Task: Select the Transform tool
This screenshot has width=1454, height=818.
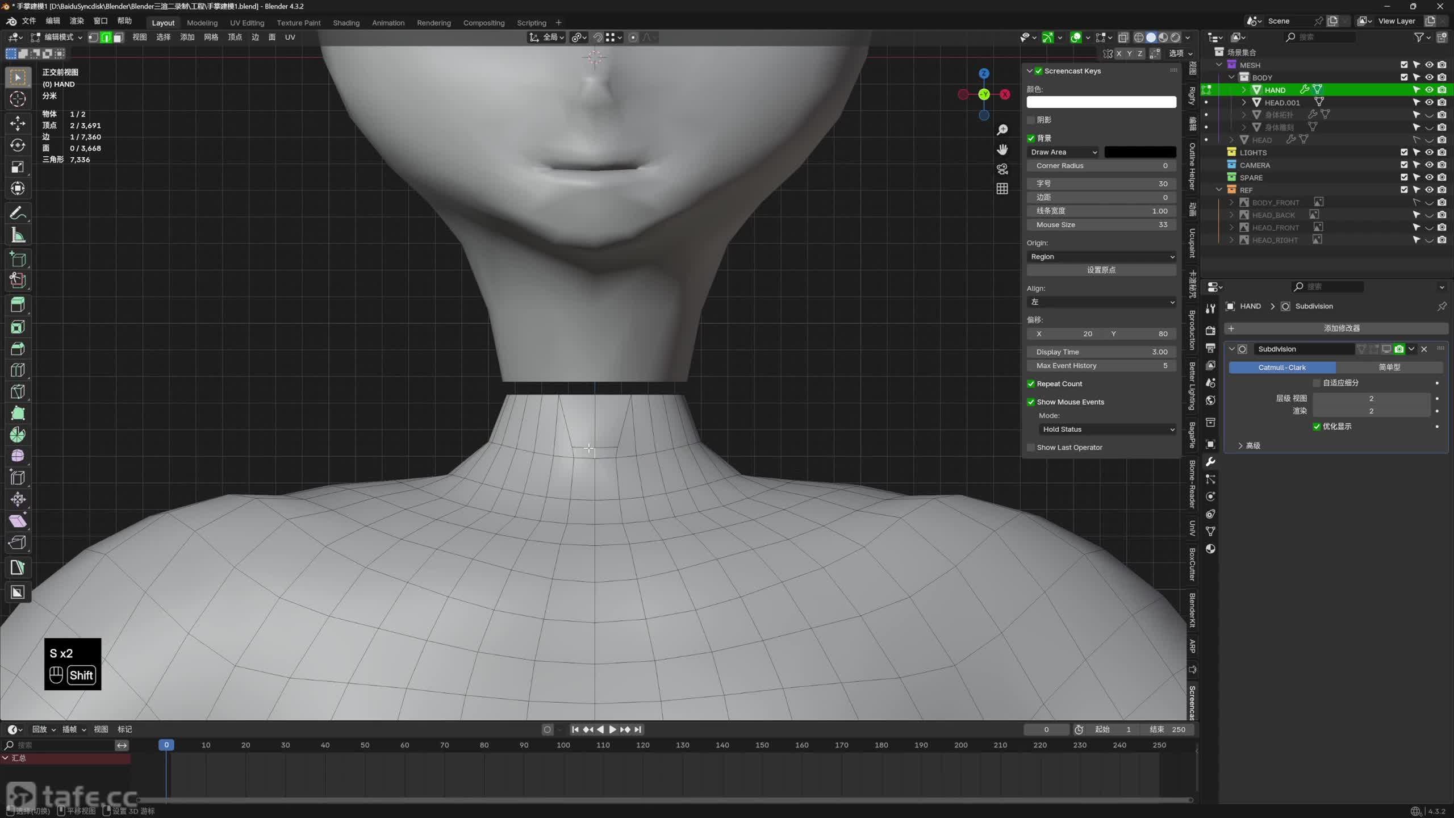Action: [18, 188]
